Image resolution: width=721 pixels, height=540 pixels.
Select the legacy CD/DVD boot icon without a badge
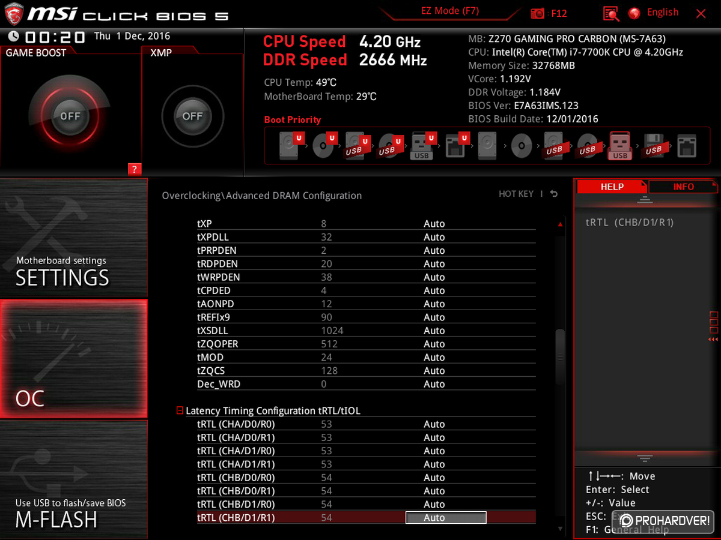(522, 146)
